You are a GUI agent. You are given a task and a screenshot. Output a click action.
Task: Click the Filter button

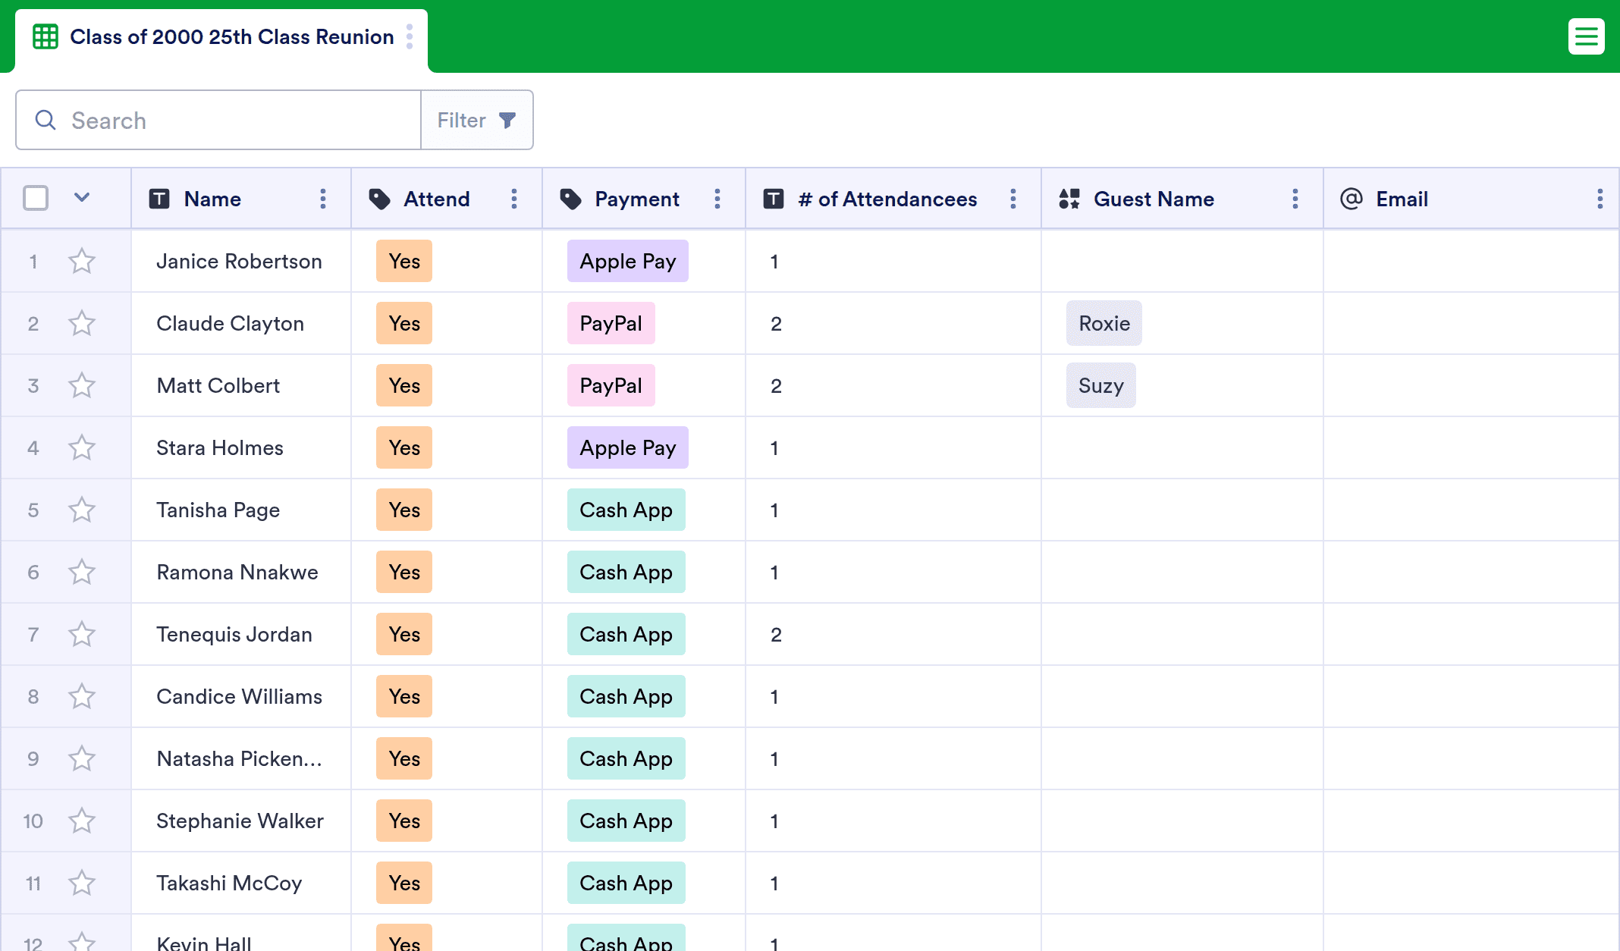(477, 120)
